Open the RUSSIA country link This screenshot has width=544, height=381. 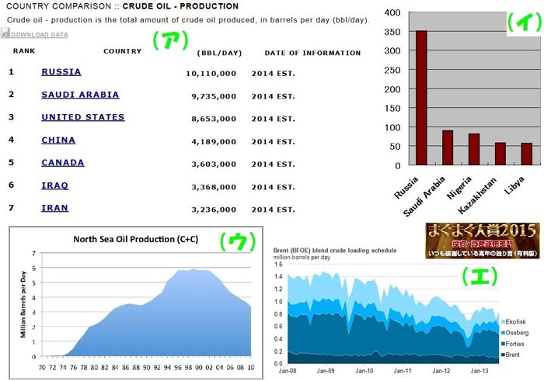[x=61, y=72]
